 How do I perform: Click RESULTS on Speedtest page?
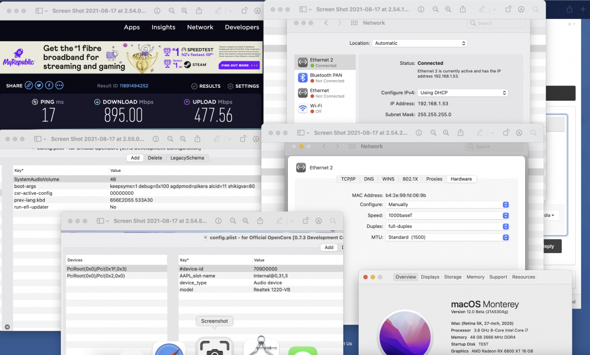pos(206,86)
